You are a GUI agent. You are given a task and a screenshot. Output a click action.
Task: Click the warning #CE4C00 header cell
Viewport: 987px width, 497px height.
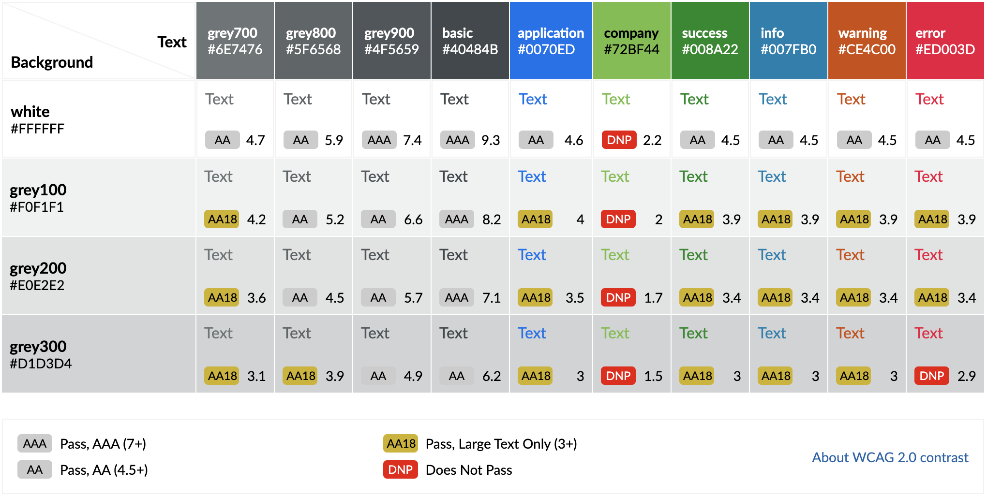pyautogui.click(x=867, y=41)
